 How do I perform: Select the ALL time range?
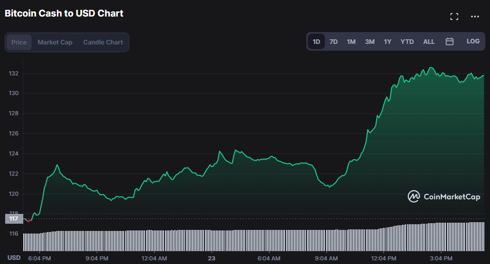tap(429, 41)
